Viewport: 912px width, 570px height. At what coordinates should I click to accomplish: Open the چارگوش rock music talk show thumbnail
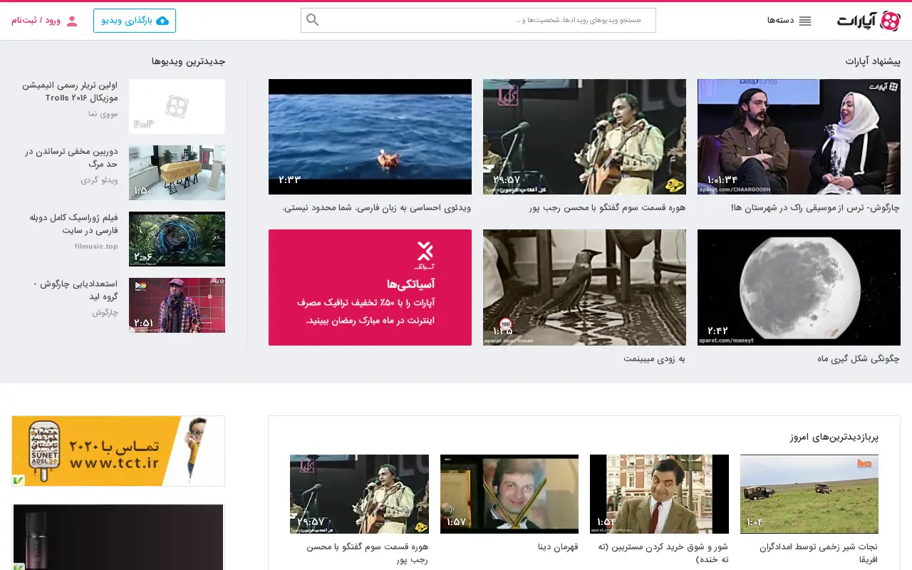click(x=799, y=137)
